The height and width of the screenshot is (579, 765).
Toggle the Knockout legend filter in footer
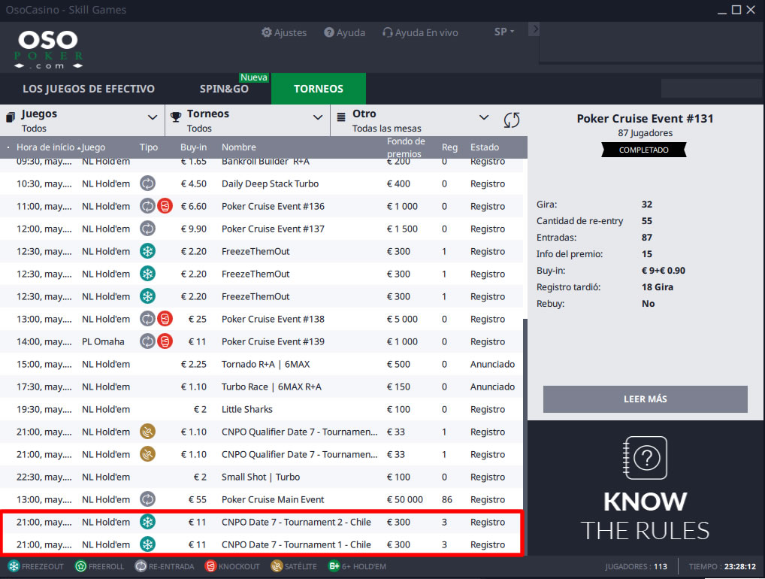click(232, 566)
